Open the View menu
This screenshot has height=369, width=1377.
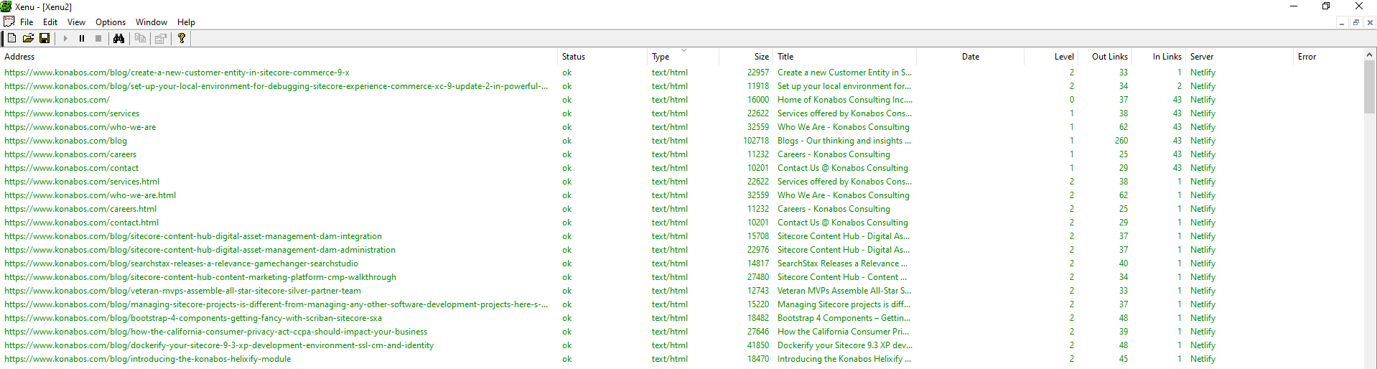point(76,22)
